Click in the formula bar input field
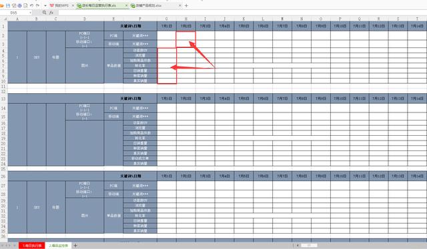Screen dimensions: 427x249 242,13
